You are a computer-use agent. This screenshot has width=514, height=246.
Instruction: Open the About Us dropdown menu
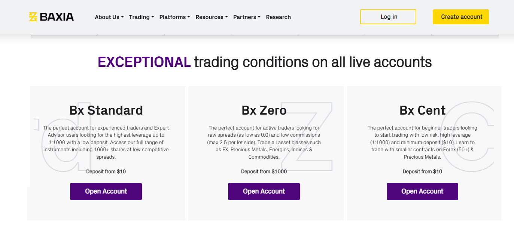pos(109,17)
